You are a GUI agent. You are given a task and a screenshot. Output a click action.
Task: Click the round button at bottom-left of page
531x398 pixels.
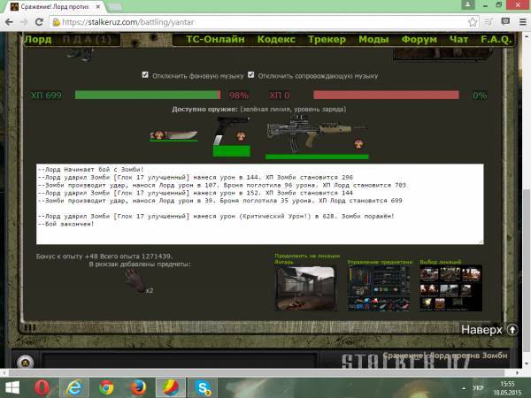coord(27,361)
